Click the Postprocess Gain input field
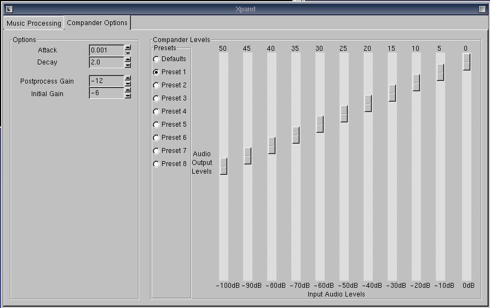 (106, 81)
